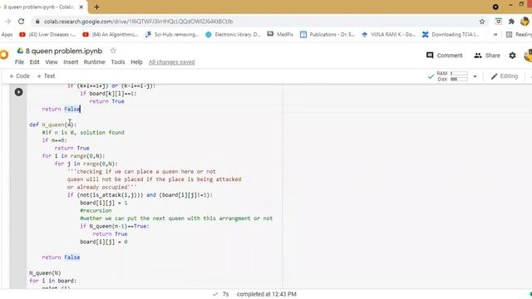The image size is (532, 299).
Task: Open the Runtime menu
Action: [x=94, y=62]
